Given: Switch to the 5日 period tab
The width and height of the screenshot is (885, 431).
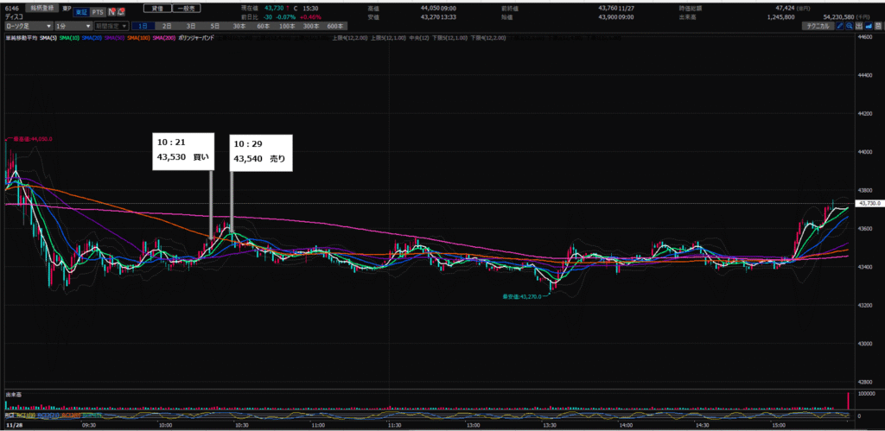Looking at the screenshot, I should (214, 27).
